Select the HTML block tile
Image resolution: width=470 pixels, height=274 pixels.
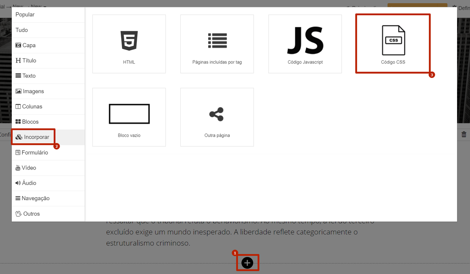coord(129,44)
